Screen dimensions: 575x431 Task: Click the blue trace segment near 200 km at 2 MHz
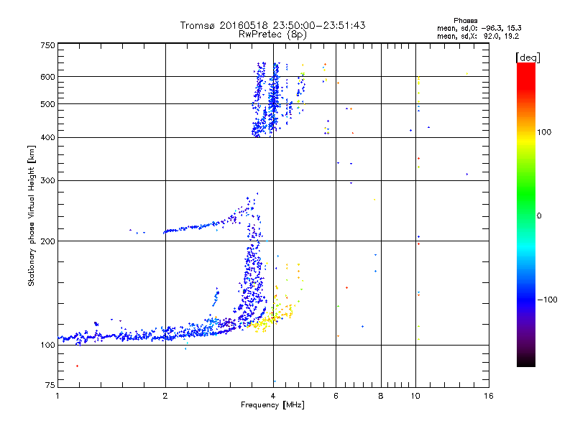click(172, 231)
